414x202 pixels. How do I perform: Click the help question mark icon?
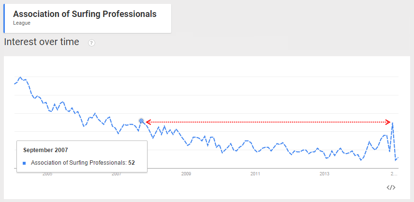(x=91, y=43)
